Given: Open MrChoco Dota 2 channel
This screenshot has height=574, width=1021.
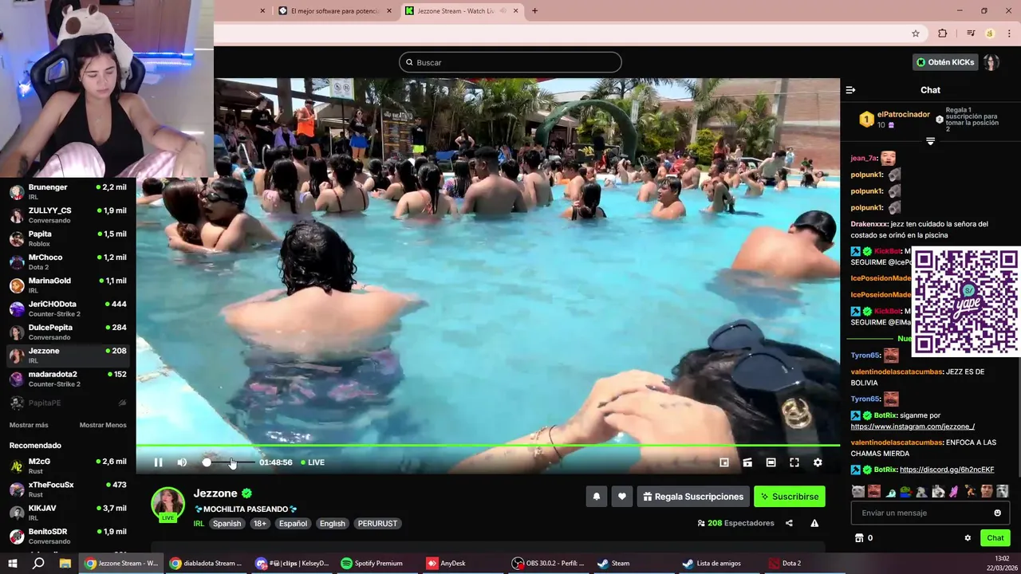Looking at the screenshot, I should pos(68,261).
